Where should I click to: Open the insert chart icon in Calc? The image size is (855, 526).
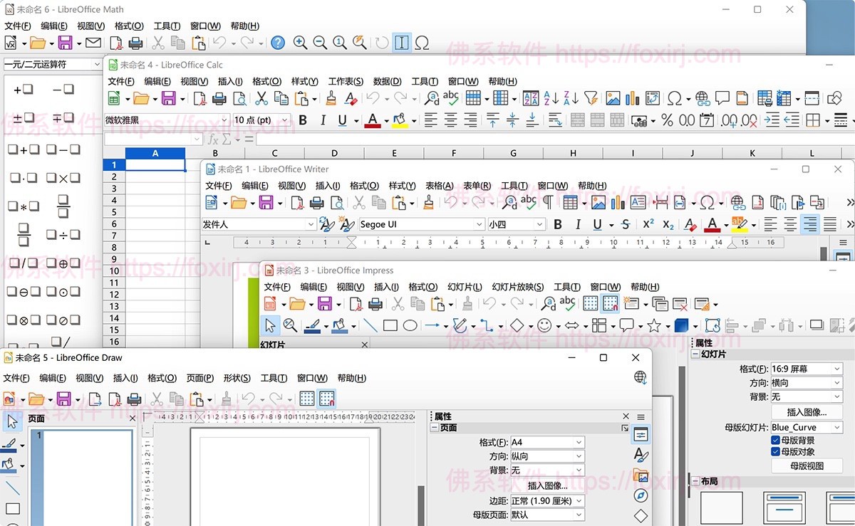(631, 100)
